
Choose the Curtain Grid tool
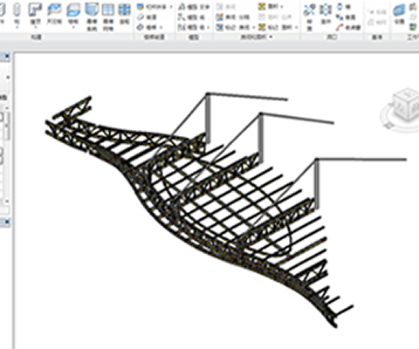click(108, 16)
